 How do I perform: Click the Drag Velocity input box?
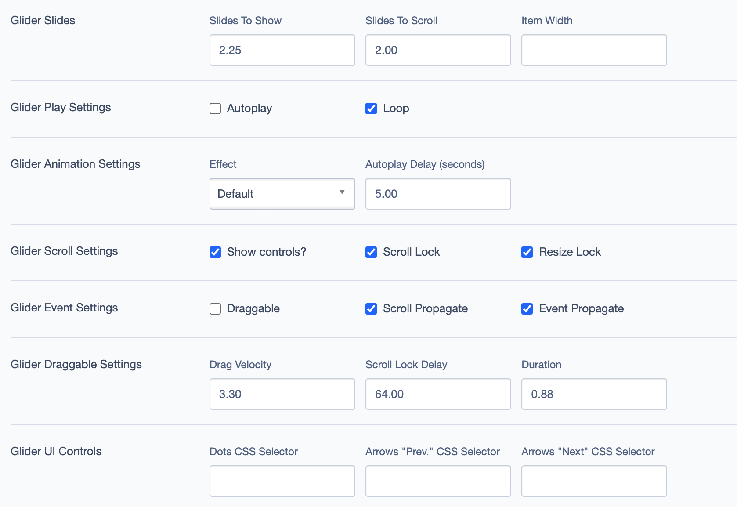click(x=282, y=394)
